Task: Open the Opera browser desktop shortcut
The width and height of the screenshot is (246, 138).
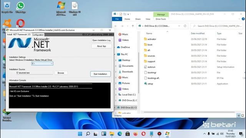Action: [20, 23]
